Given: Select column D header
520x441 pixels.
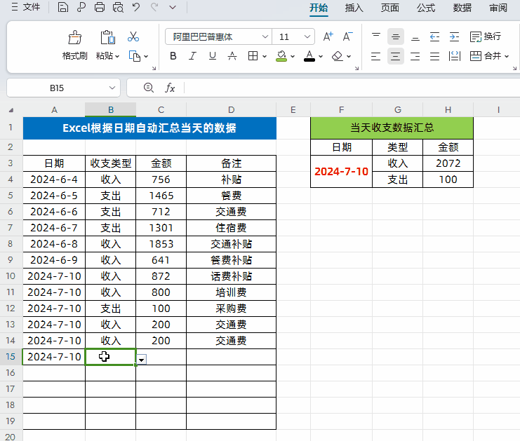Looking at the screenshot, I should [x=231, y=109].
